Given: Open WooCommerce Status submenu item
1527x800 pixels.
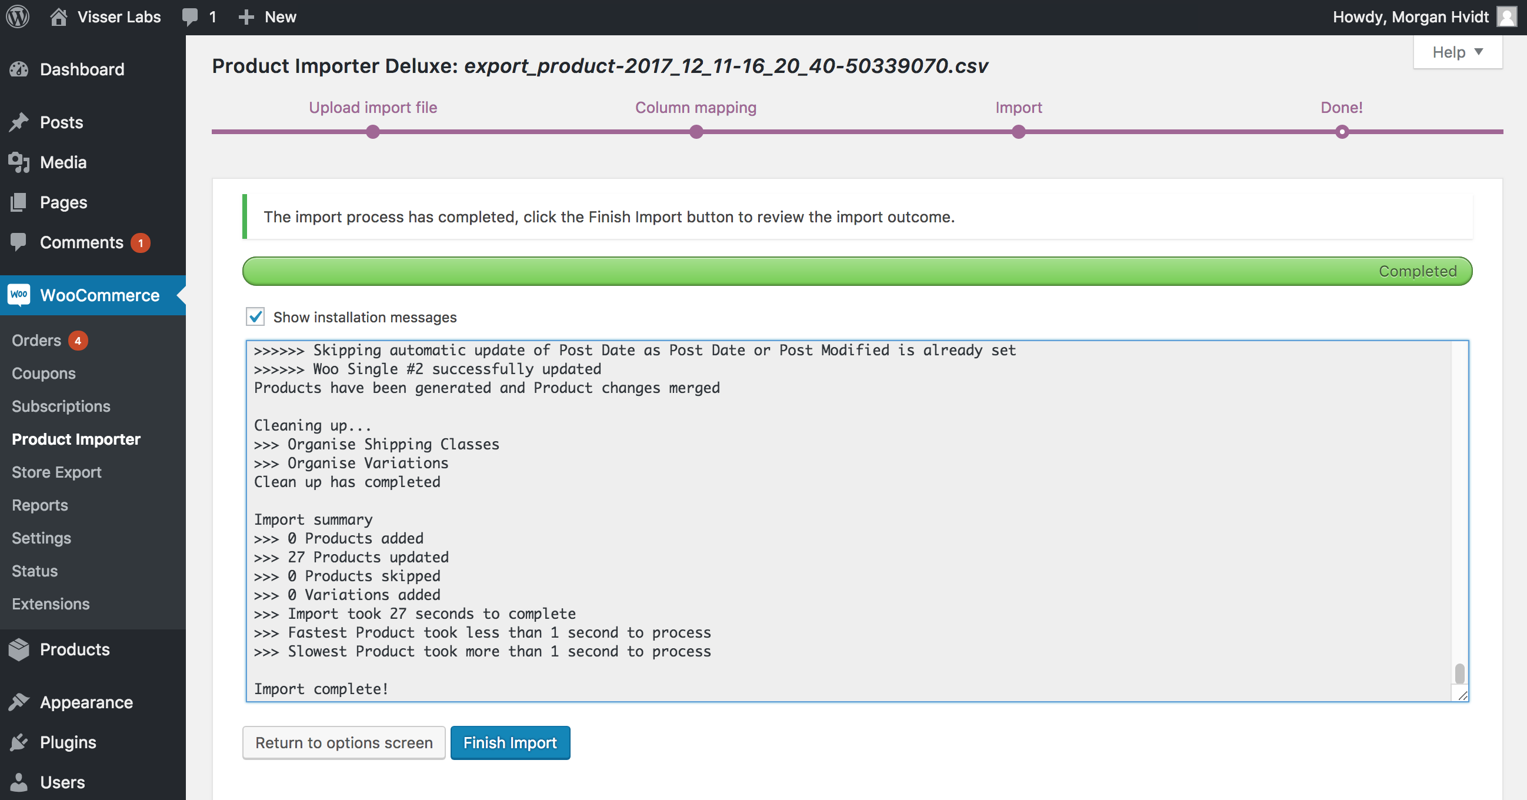Looking at the screenshot, I should [x=34, y=571].
